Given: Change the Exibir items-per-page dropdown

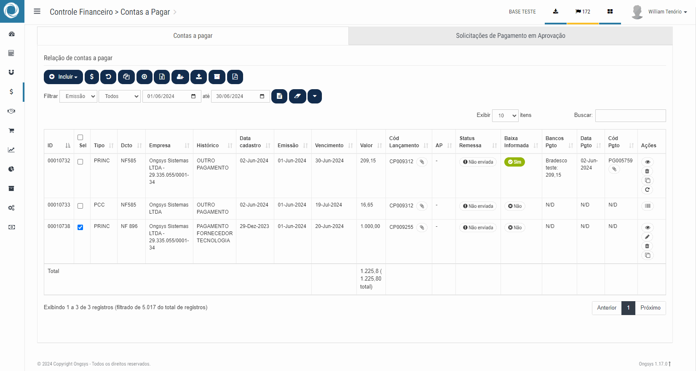Looking at the screenshot, I should pos(505,115).
